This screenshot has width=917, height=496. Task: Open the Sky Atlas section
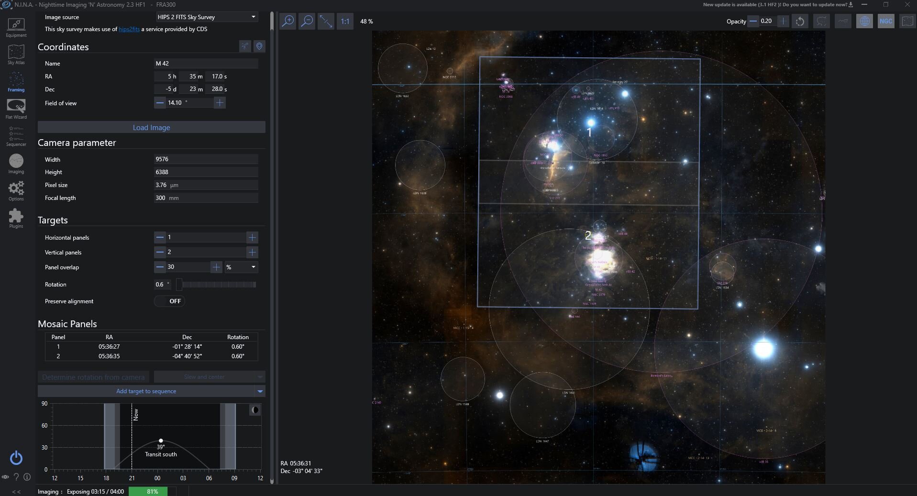coord(16,55)
